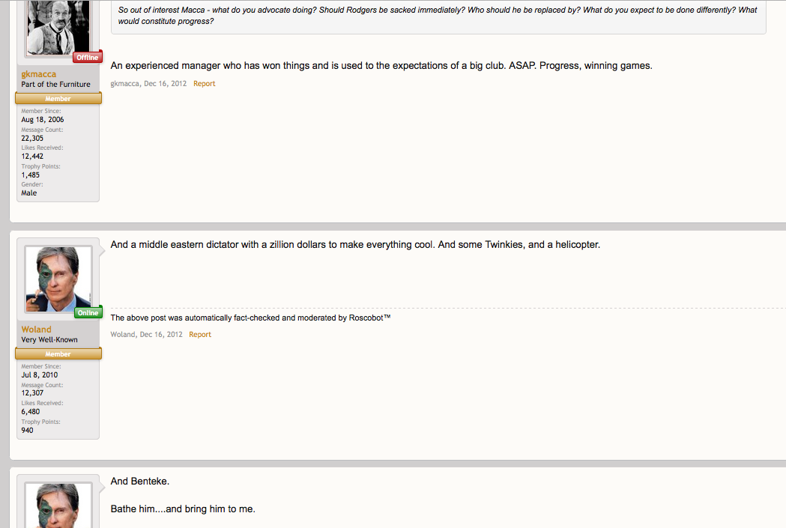Open Woland's message count 12,307
This screenshot has width=786, height=528.
(32, 393)
